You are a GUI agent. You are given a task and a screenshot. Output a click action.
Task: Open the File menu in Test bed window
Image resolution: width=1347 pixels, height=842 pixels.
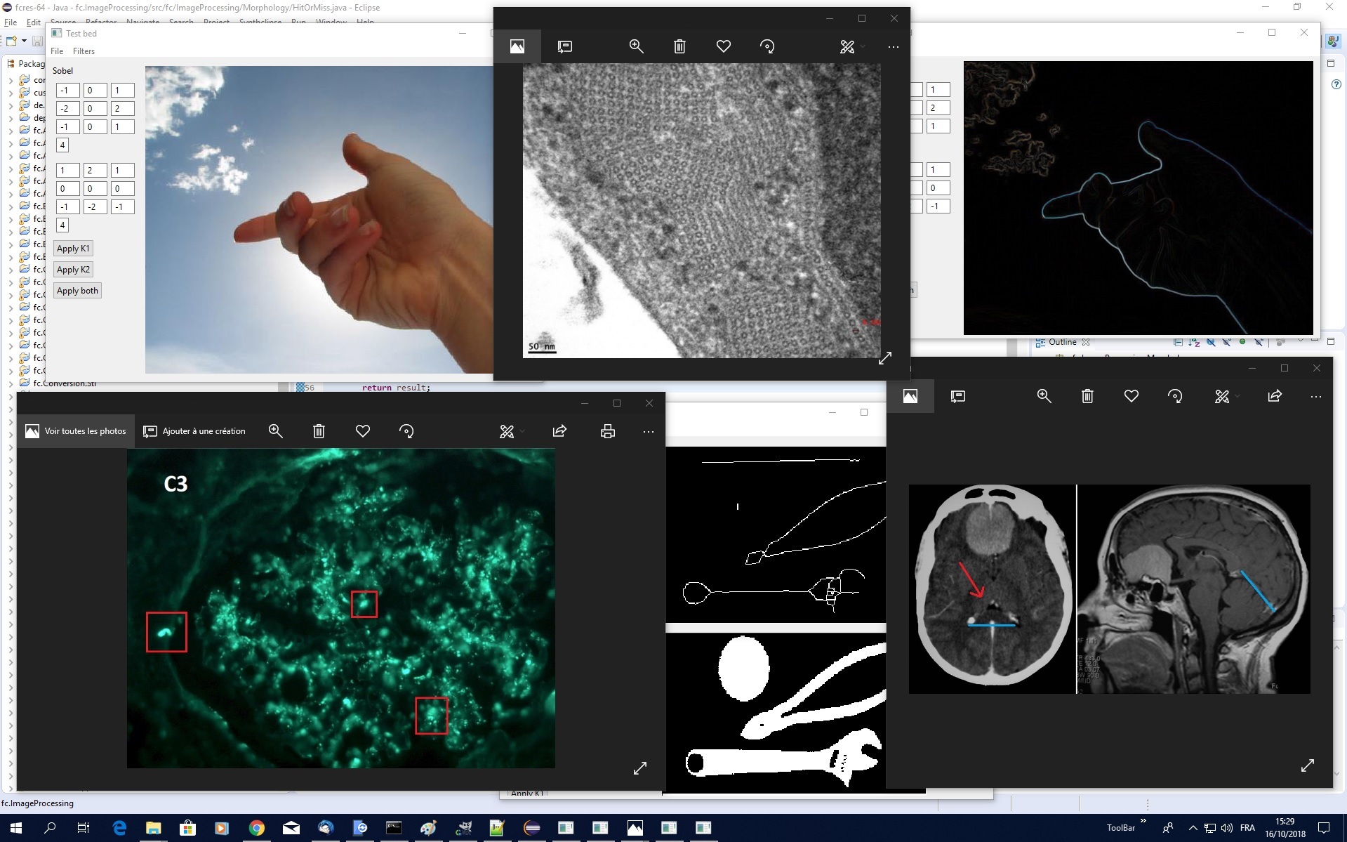point(57,51)
